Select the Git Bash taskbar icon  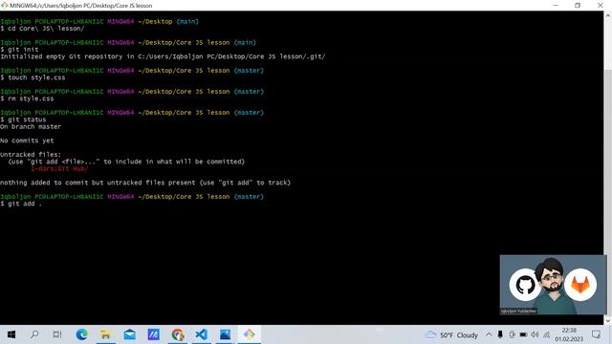click(x=249, y=334)
